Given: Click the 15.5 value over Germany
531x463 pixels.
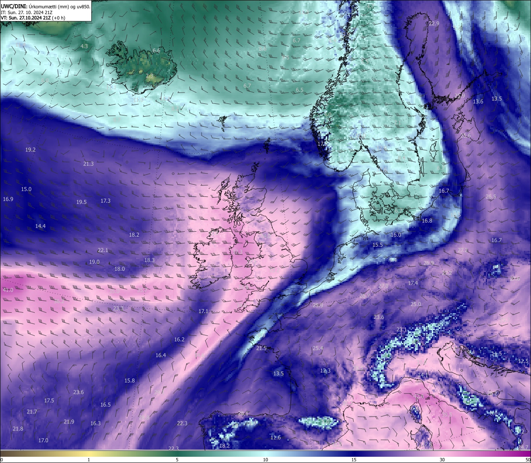Looking at the screenshot, I should [x=378, y=245].
